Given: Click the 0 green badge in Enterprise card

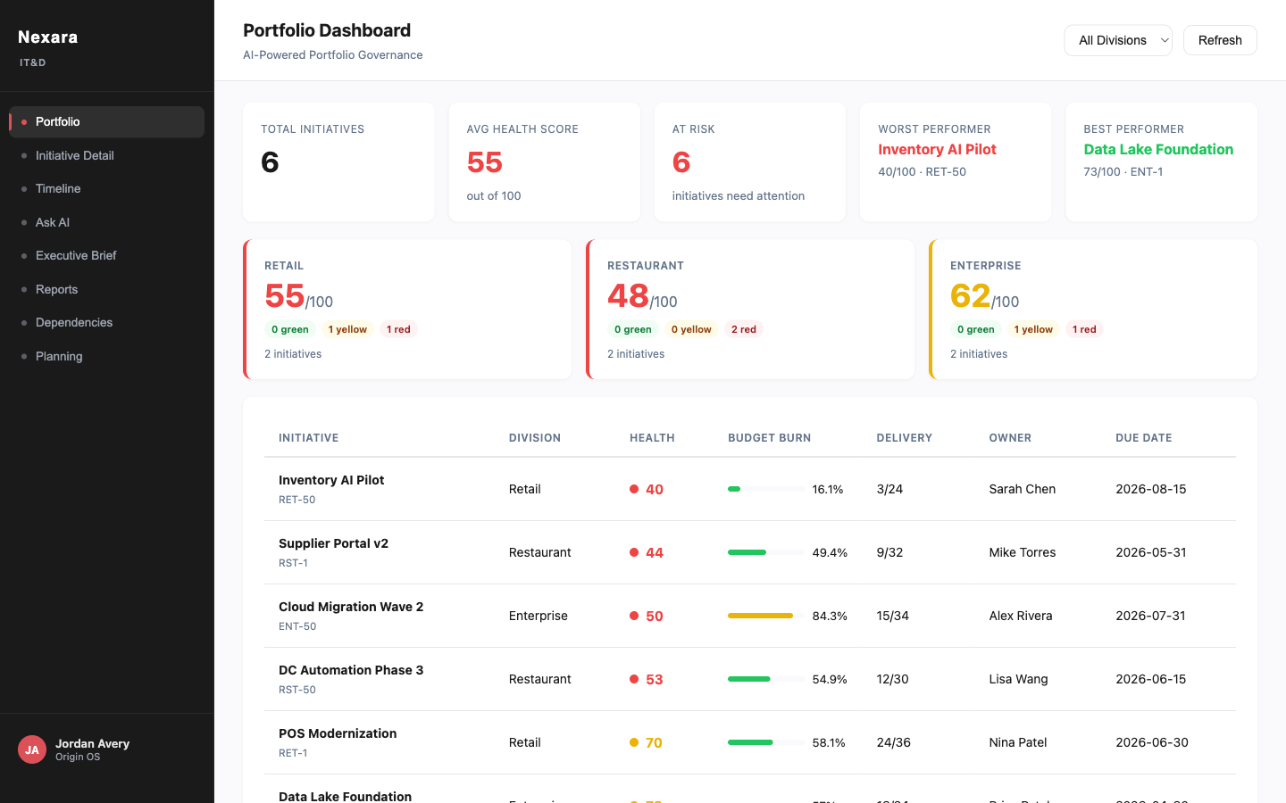Looking at the screenshot, I should [x=975, y=329].
